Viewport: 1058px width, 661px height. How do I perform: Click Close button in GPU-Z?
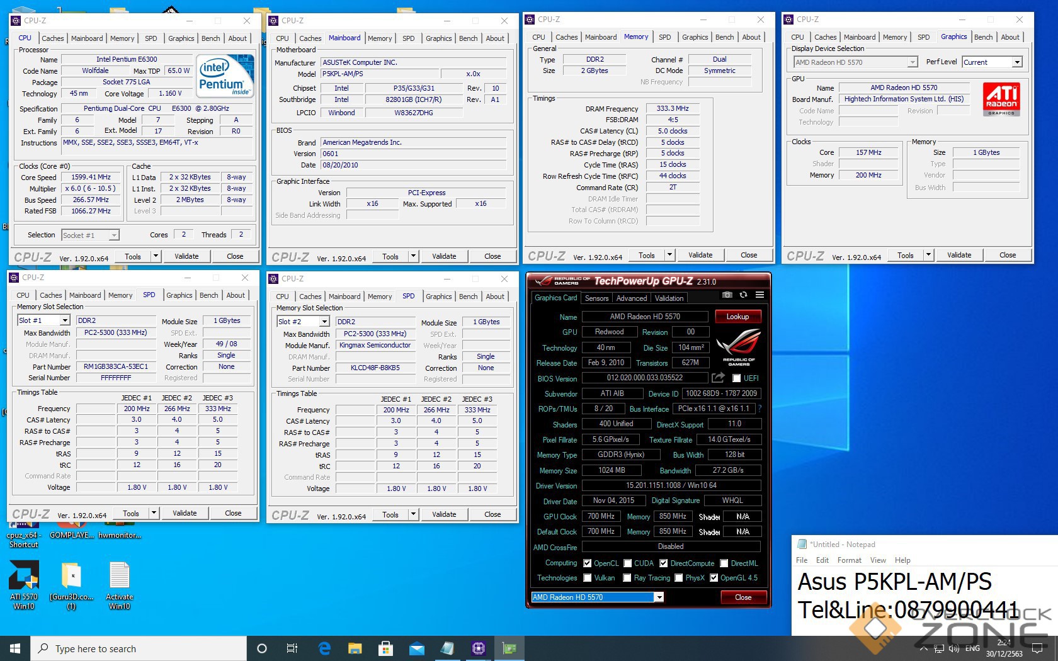click(743, 597)
